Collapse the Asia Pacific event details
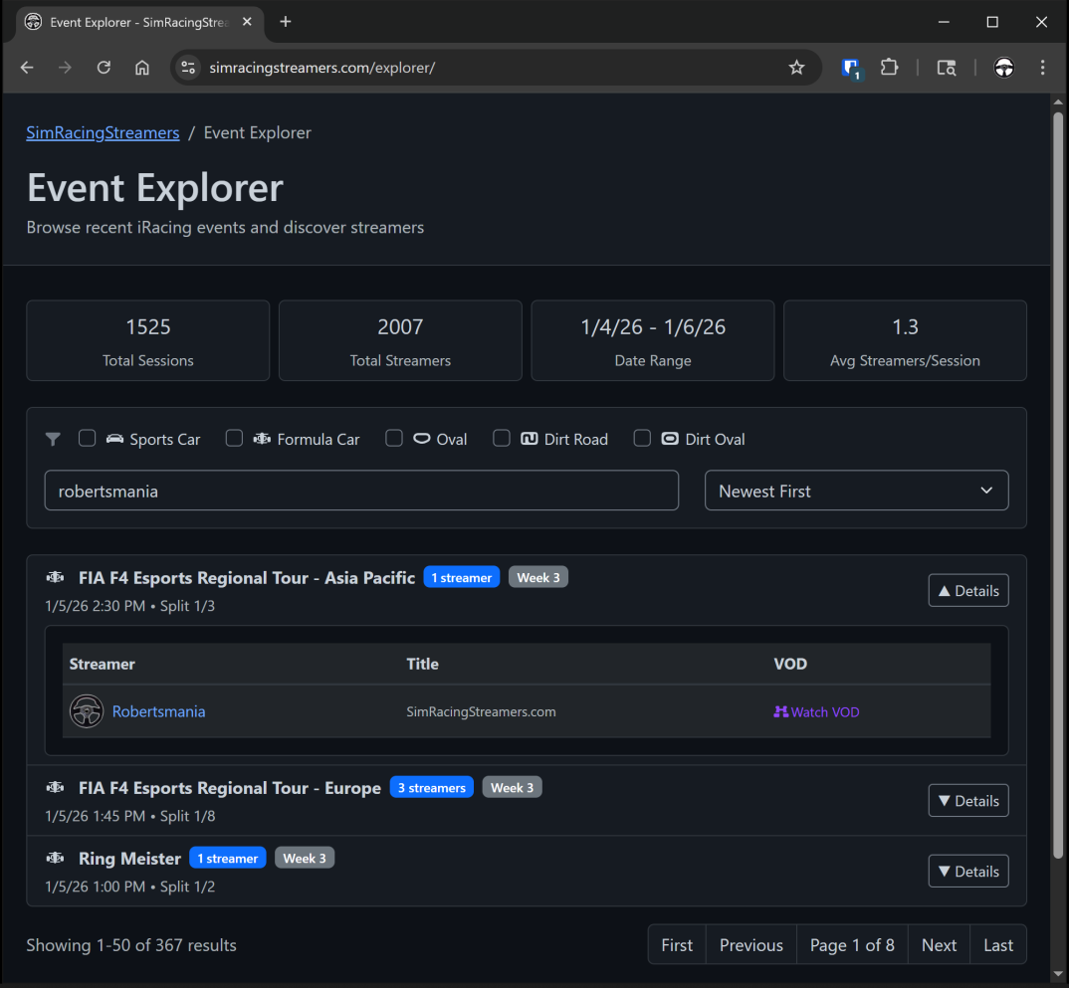The image size is (1069, 988). pyautogui.click(x=967, y=590)
